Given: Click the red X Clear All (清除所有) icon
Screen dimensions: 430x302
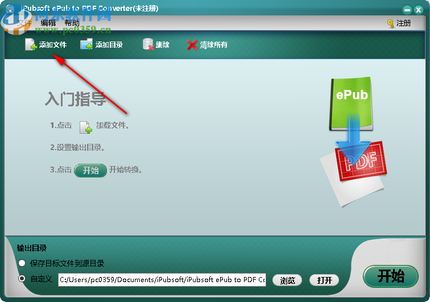Looking at the screenshot, I should [x=192, y=45].
